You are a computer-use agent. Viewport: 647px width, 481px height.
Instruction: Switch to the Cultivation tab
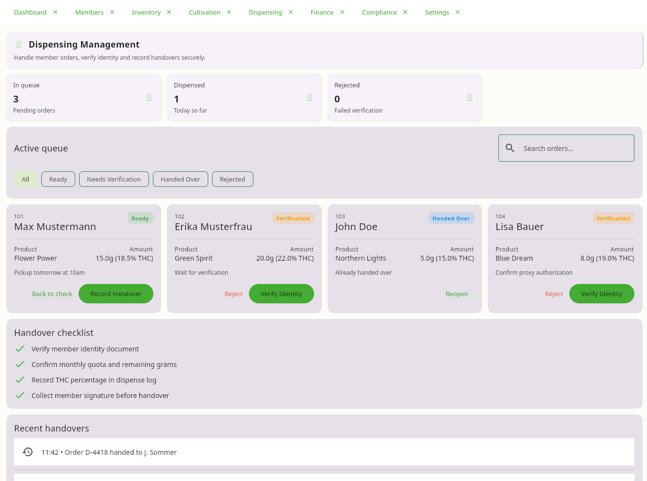[x=204, y=12]
